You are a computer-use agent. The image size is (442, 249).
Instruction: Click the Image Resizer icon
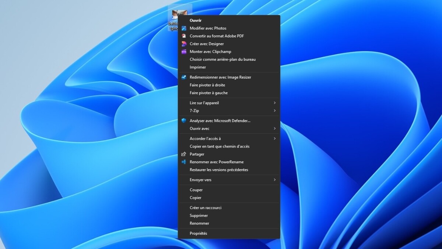click(184, 77)
